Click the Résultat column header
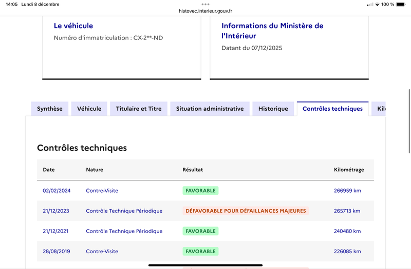 point(193,170)
